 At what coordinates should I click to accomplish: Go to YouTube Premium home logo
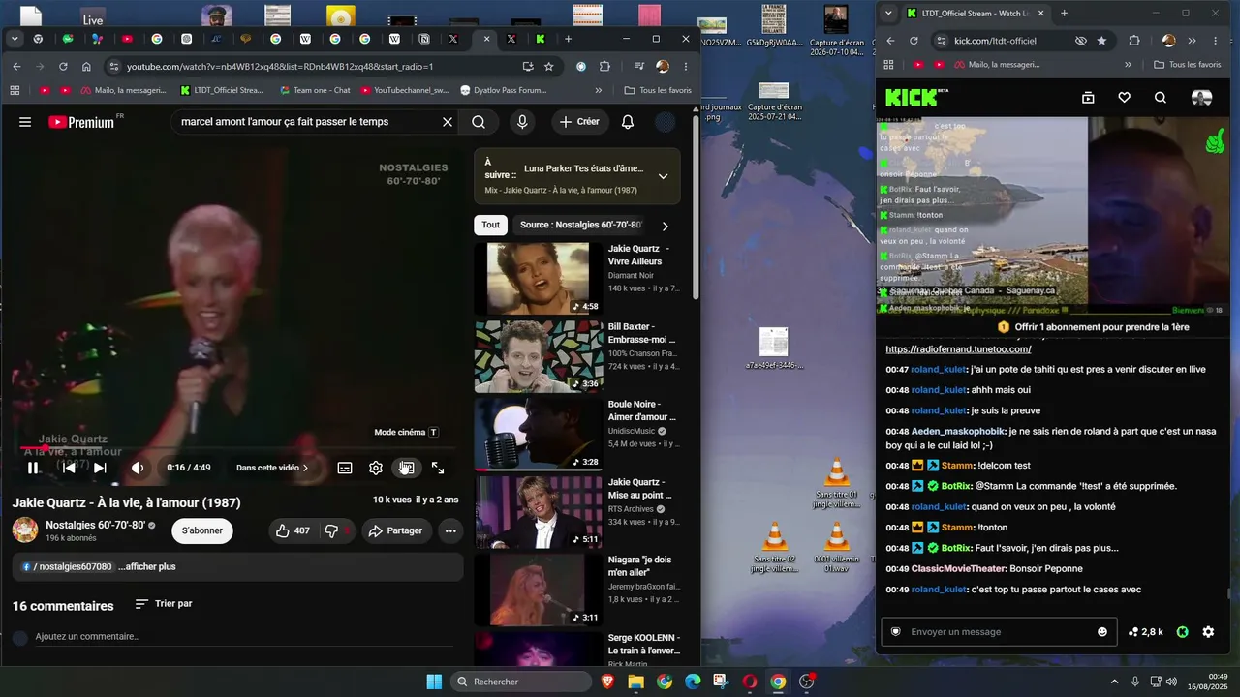tap(81, 122)
